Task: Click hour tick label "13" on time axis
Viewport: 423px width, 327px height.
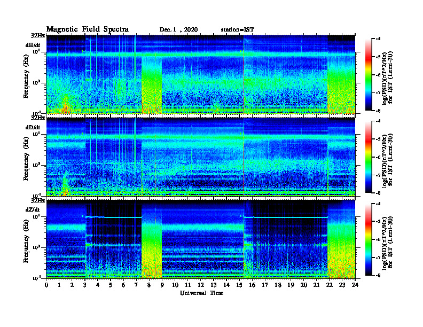Action: tap(214, 285)
